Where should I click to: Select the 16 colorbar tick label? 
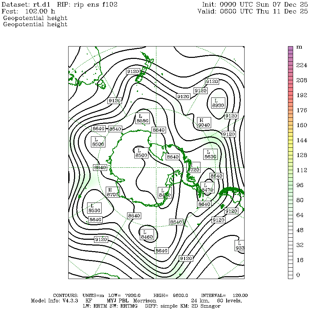coord(300,260)
